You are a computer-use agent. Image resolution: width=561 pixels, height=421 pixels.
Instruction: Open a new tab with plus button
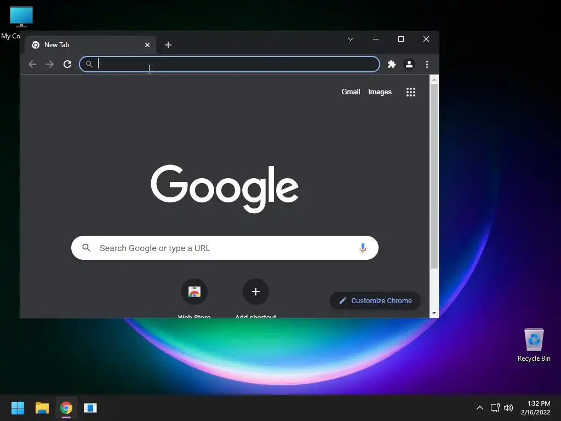(x=168, y=45)
